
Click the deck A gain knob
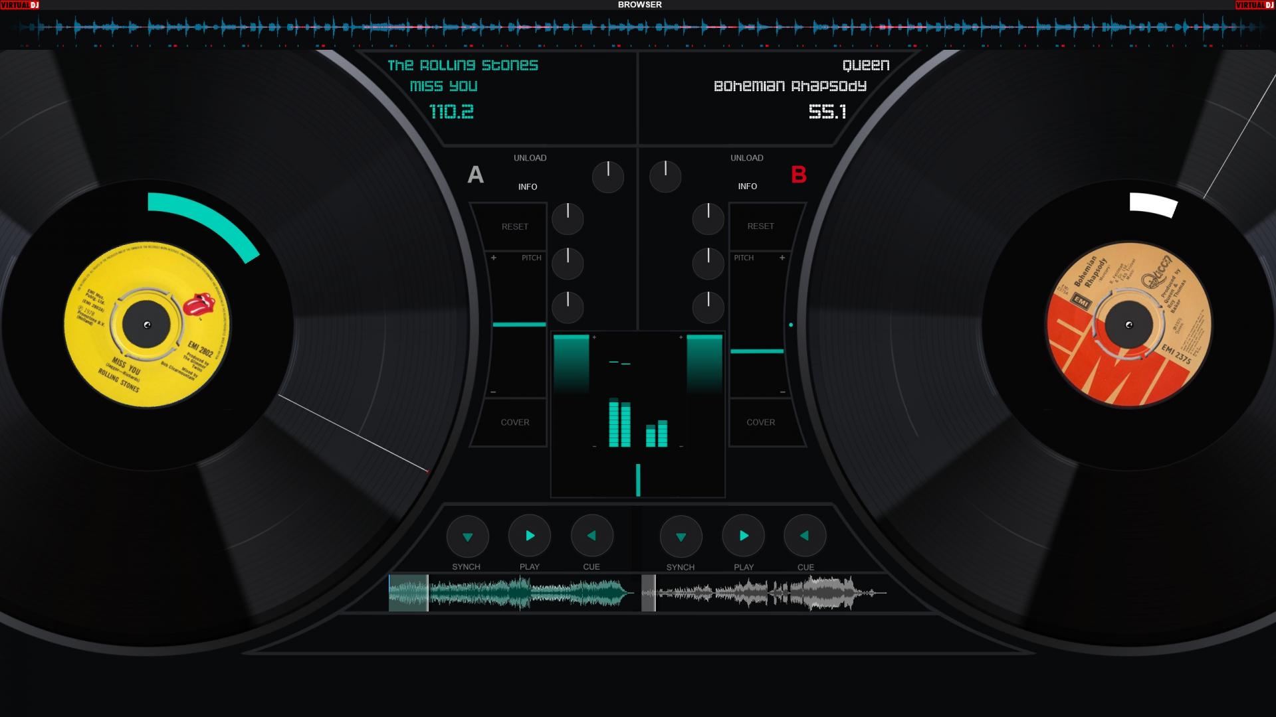[x=607, y=177]
